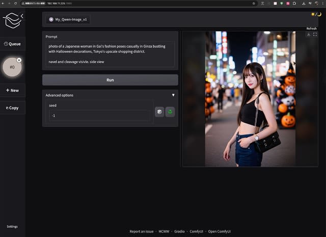The width and height of the screenshot is (326, 237).
Task: Click the dice randomize seed icon
Action: point(159,112)
